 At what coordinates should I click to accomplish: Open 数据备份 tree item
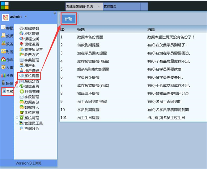click(x=29, y=102)
